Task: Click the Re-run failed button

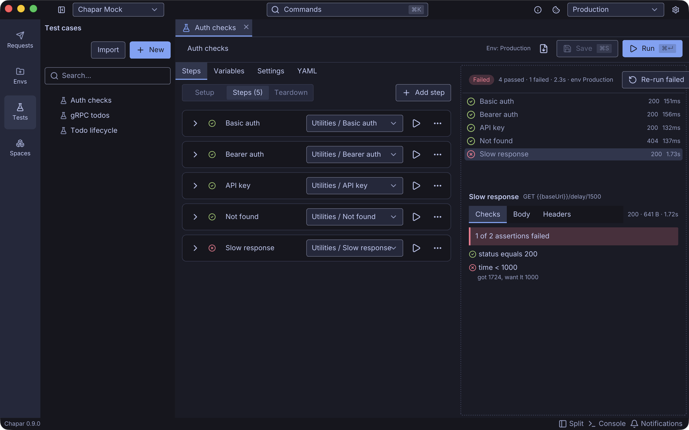Action: coord(656,80)
